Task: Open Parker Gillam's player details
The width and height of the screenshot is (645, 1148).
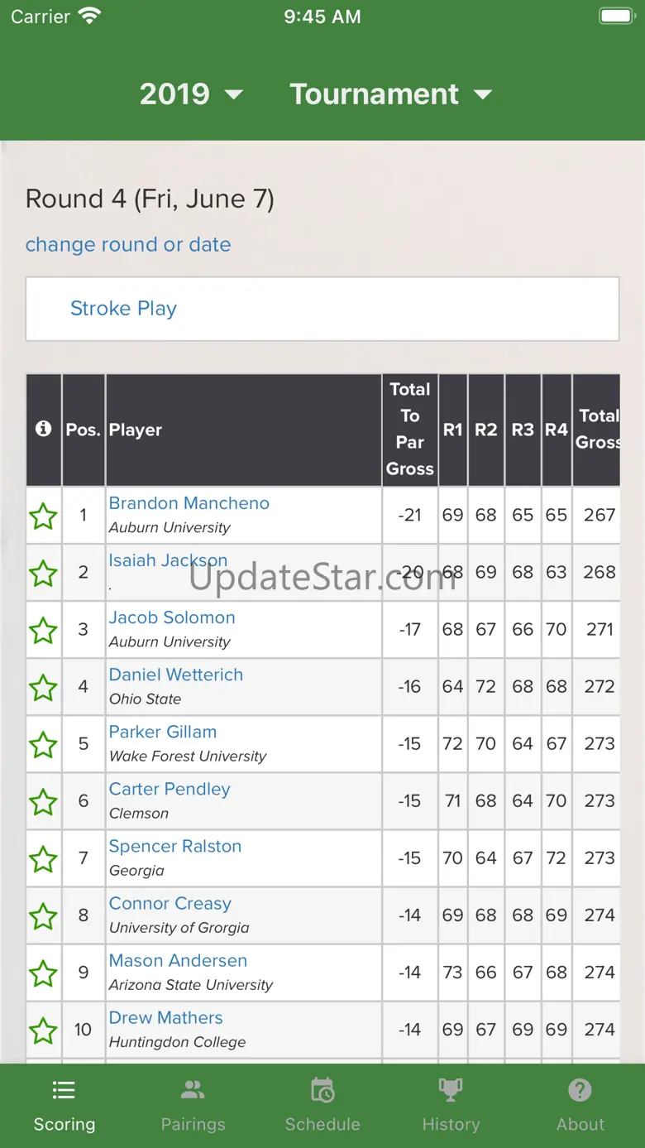Action: (x=163, y=732)
